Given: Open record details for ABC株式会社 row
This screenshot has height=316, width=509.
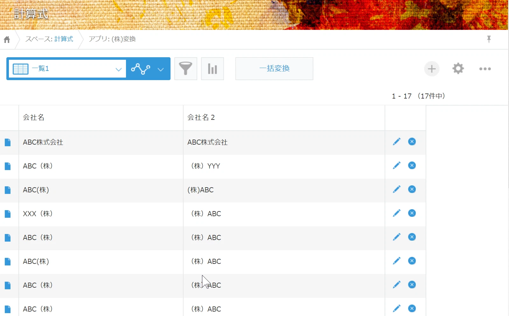Looking at the screenshot, I should pos(8,142).
